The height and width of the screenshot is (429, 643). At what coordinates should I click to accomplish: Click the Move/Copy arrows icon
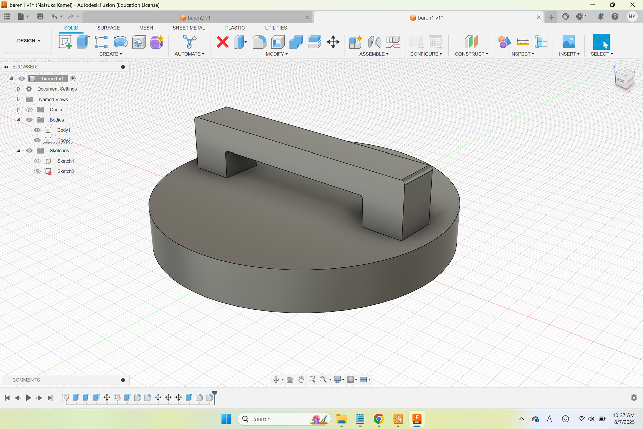click(333, 42)
